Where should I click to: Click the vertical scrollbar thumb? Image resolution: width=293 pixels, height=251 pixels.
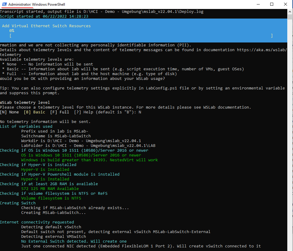[x=290, y=17]
